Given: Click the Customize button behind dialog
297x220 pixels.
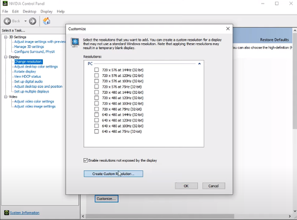Looking at the screenshot, I should (x=106, y=199).
